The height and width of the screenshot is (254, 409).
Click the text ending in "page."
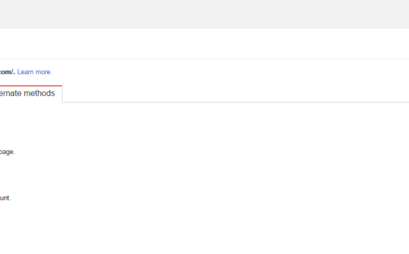coord(7,152)
